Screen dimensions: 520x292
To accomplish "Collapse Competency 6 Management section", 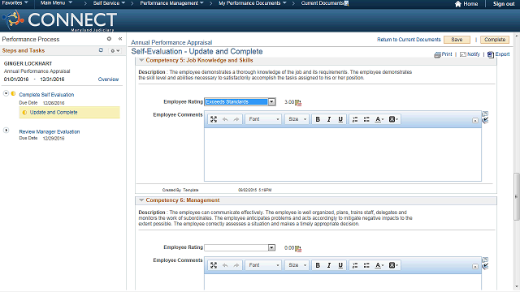I will click(141, 200).
